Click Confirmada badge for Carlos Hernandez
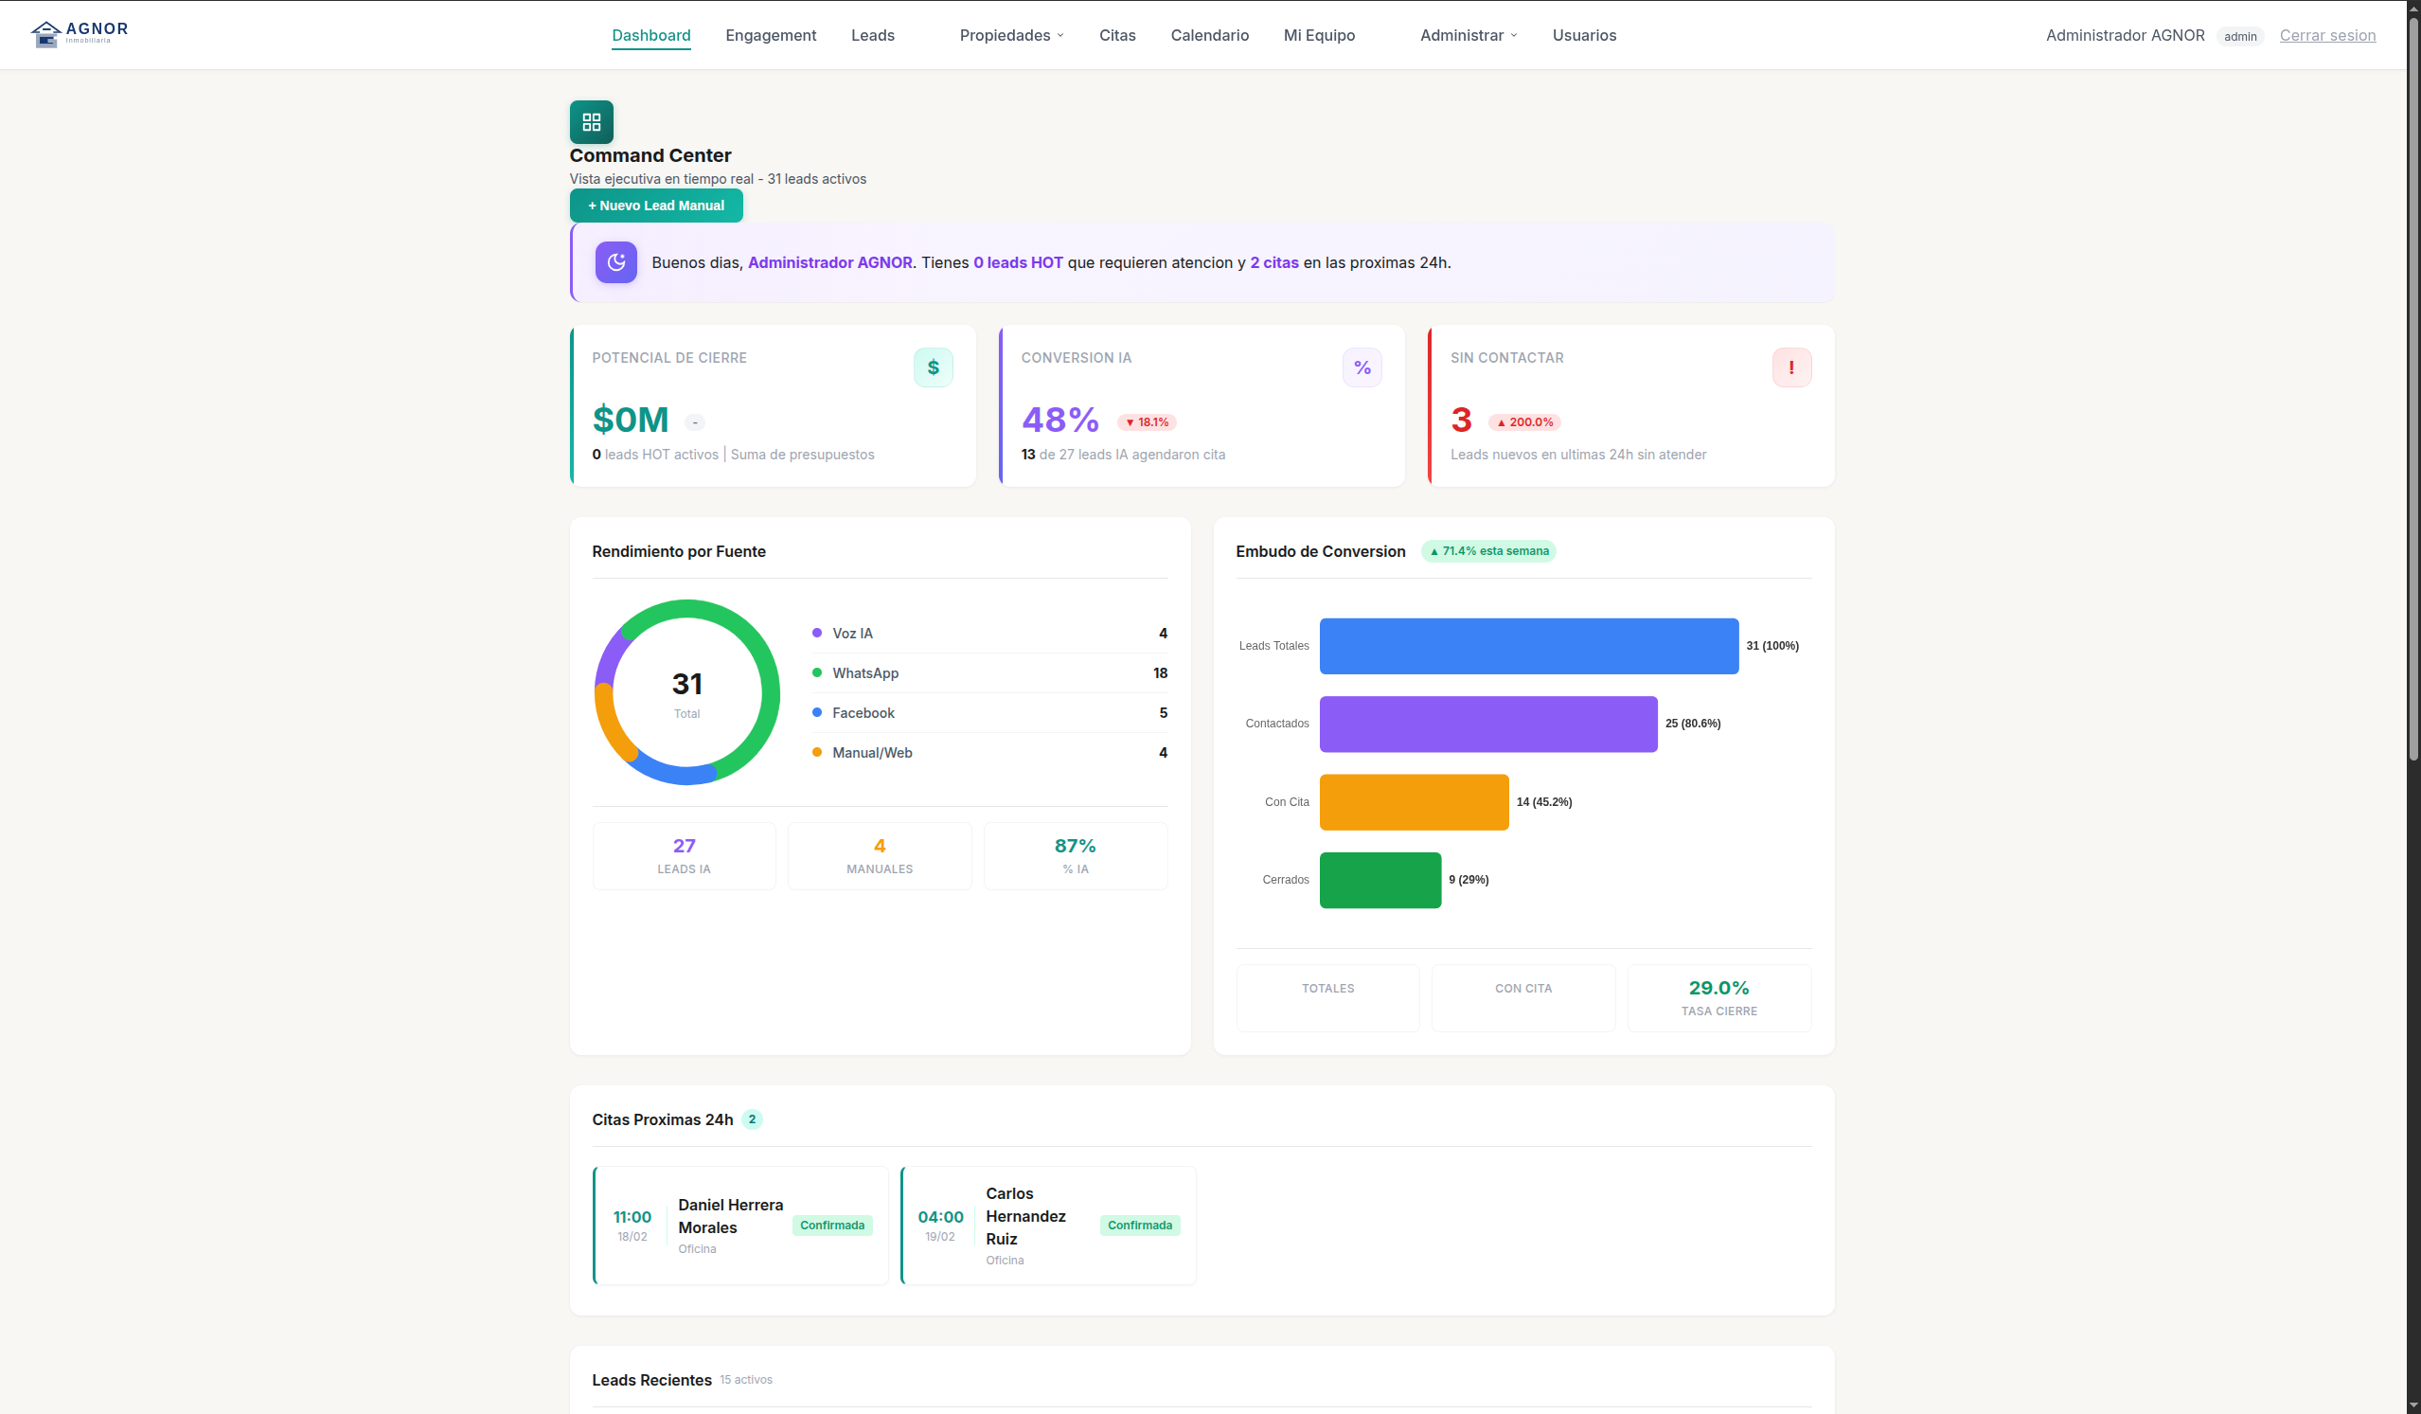Screen dimensions: 2421x1414 (1139, 1226)
